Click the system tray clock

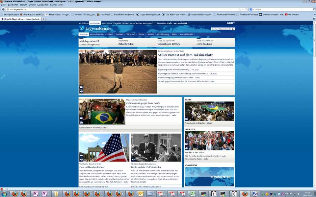click(307, 194)
